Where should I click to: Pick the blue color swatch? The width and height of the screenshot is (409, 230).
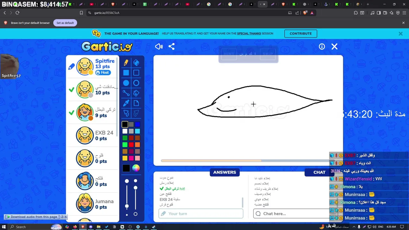(x=137, y=124)
